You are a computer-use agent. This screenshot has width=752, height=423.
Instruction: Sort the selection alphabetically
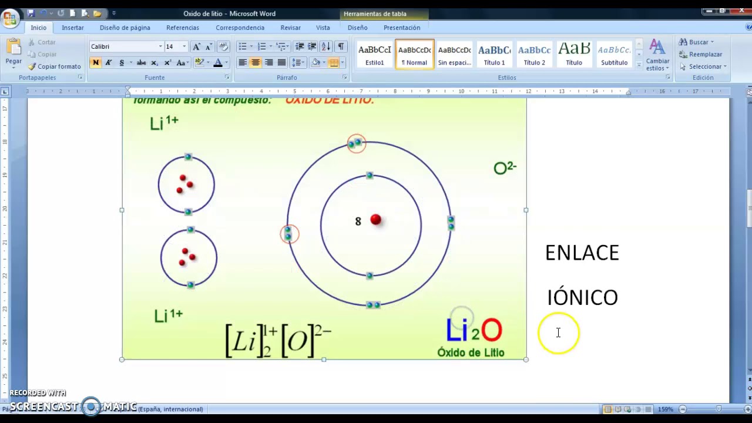(325, 46)
